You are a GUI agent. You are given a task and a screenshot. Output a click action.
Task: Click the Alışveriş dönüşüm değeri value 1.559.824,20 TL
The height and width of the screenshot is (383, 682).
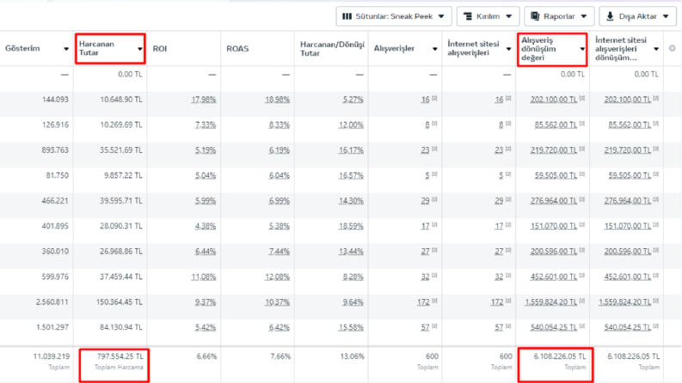tap(550, 301)
